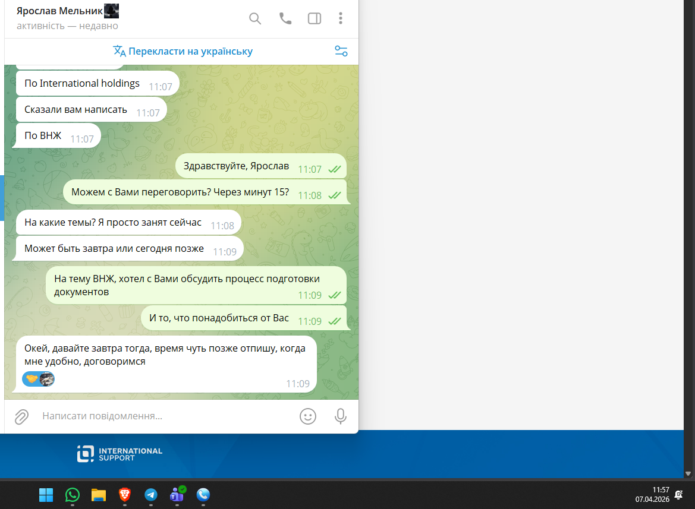Screen dimensions: 695x509
Task: Open Microsoft Teams from the taskbar
Action: pos(177,494)
